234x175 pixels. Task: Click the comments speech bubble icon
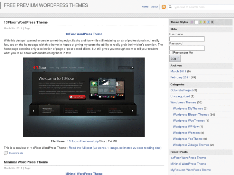(x=6, y=153)
